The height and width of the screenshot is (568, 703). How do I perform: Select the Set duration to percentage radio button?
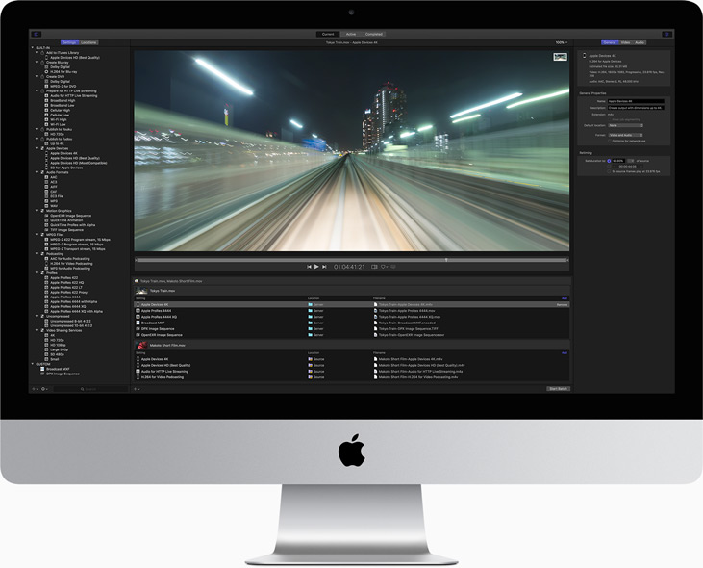point(609,161)
